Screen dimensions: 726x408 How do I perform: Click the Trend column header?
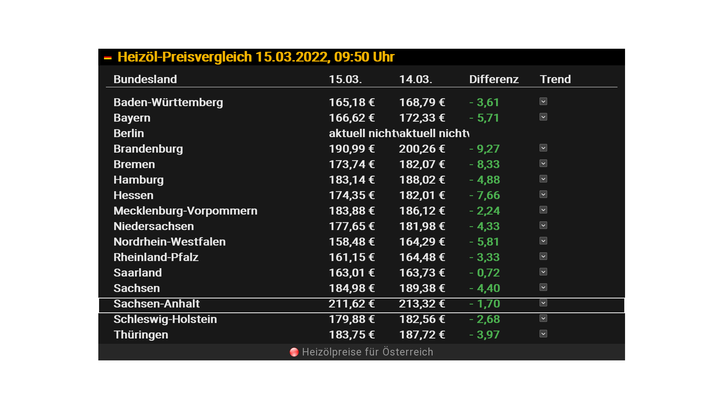555,79
